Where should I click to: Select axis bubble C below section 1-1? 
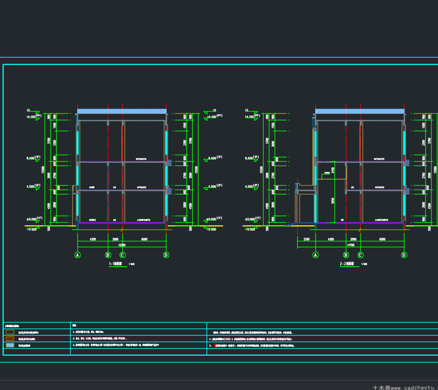(x=122, y=255)
